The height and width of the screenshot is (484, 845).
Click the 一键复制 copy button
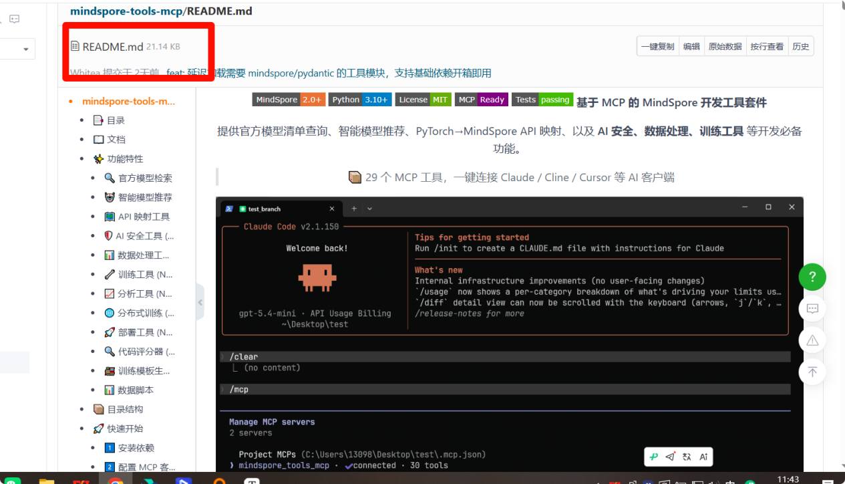657,46
